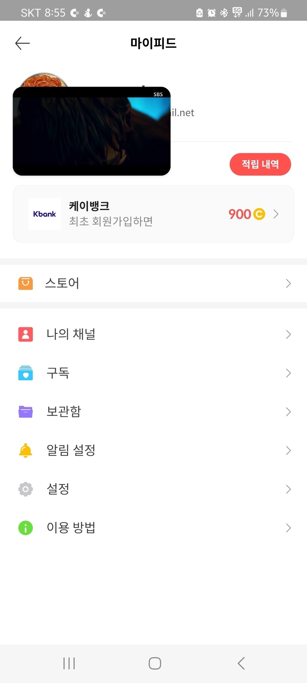Tap the back arrow in the header
Viewport: 307px width, 683px height.
23,43
